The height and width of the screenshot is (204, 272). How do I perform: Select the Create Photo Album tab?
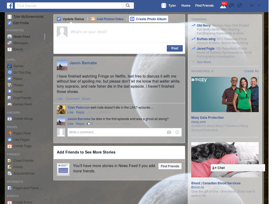tap(148, 19)
